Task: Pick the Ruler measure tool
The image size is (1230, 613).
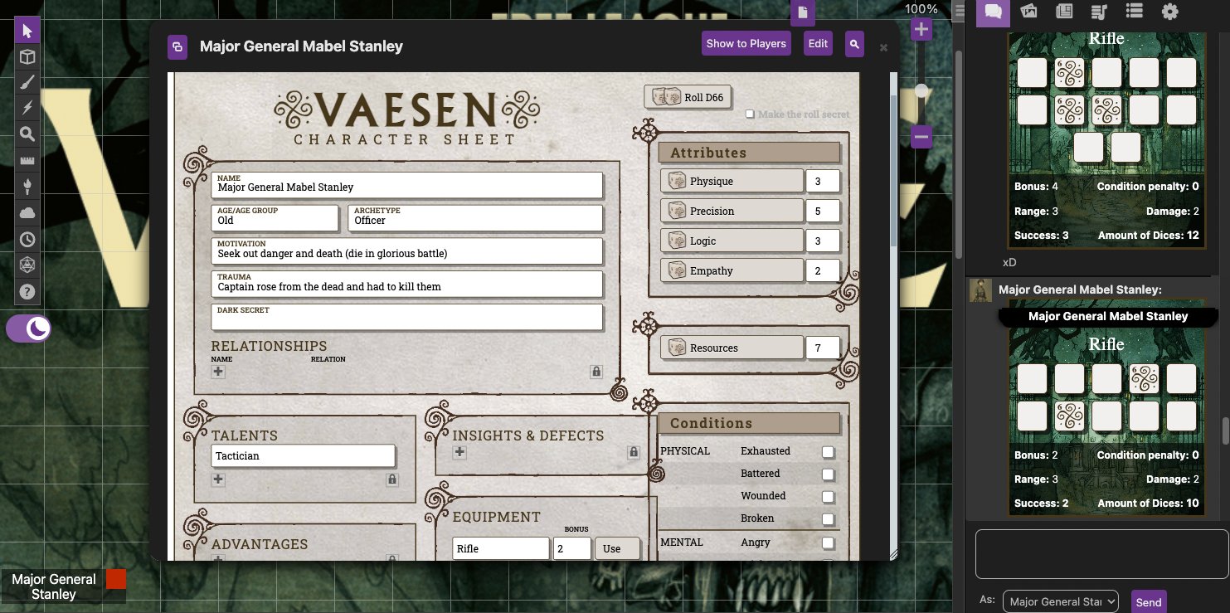Action: 27,160
